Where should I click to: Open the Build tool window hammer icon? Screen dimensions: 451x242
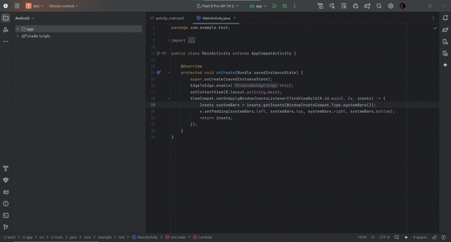coord(6,169)
